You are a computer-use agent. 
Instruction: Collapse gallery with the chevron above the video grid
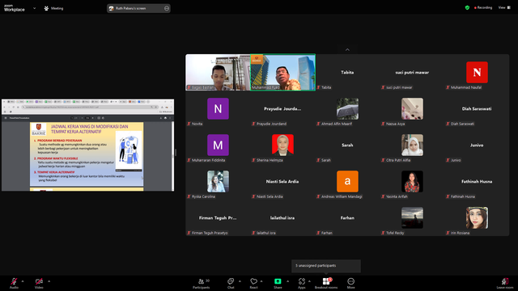pyautogui.click(x=347, y=49)
